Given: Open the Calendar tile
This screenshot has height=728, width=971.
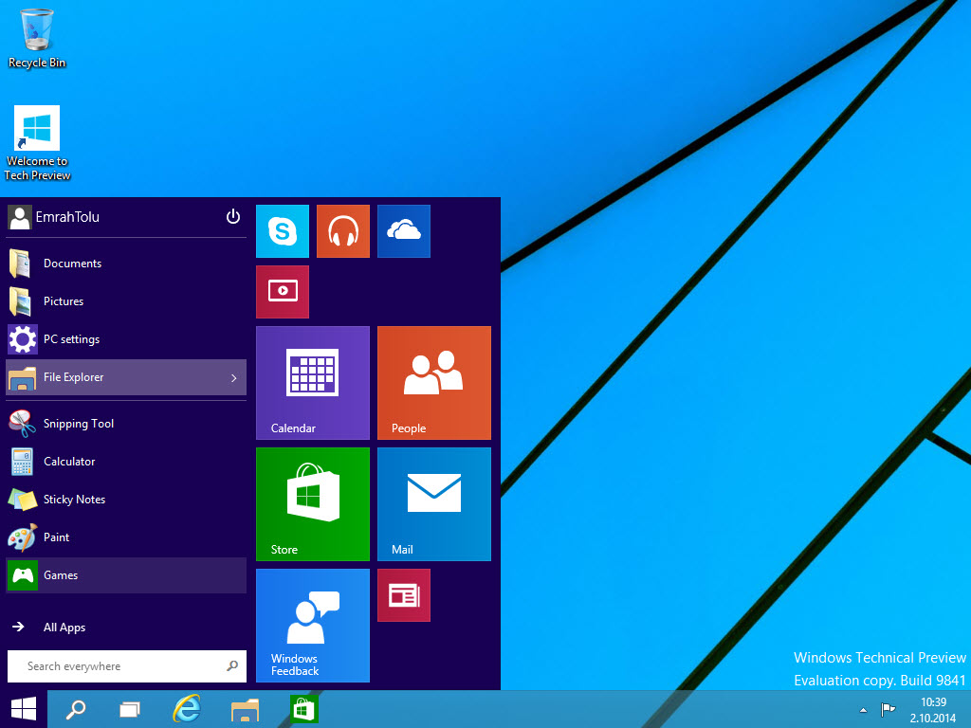Looking at the screenshot, I should tap(313, 383).
